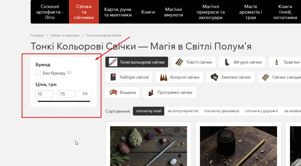Open Карти, руни та маятники menu
Image resolution: width=301 pixels, height=166 pixels.
(x=118, y=12)
